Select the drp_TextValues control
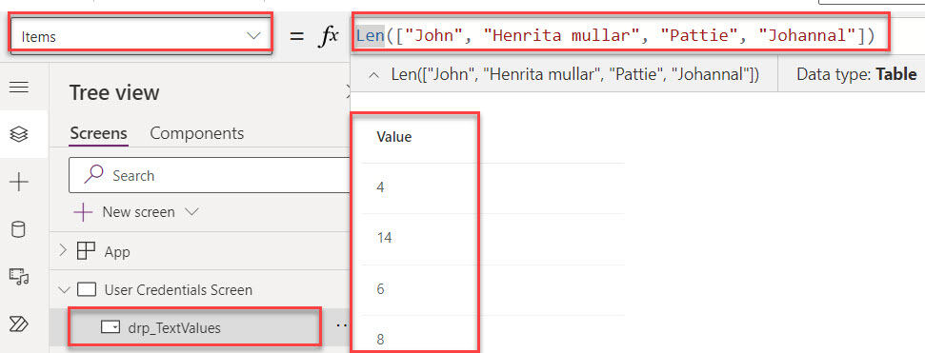The image size is (925, 353). tap(174, 328)
